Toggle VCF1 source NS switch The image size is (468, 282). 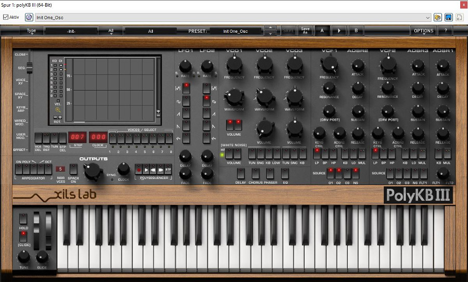[356, 174]
